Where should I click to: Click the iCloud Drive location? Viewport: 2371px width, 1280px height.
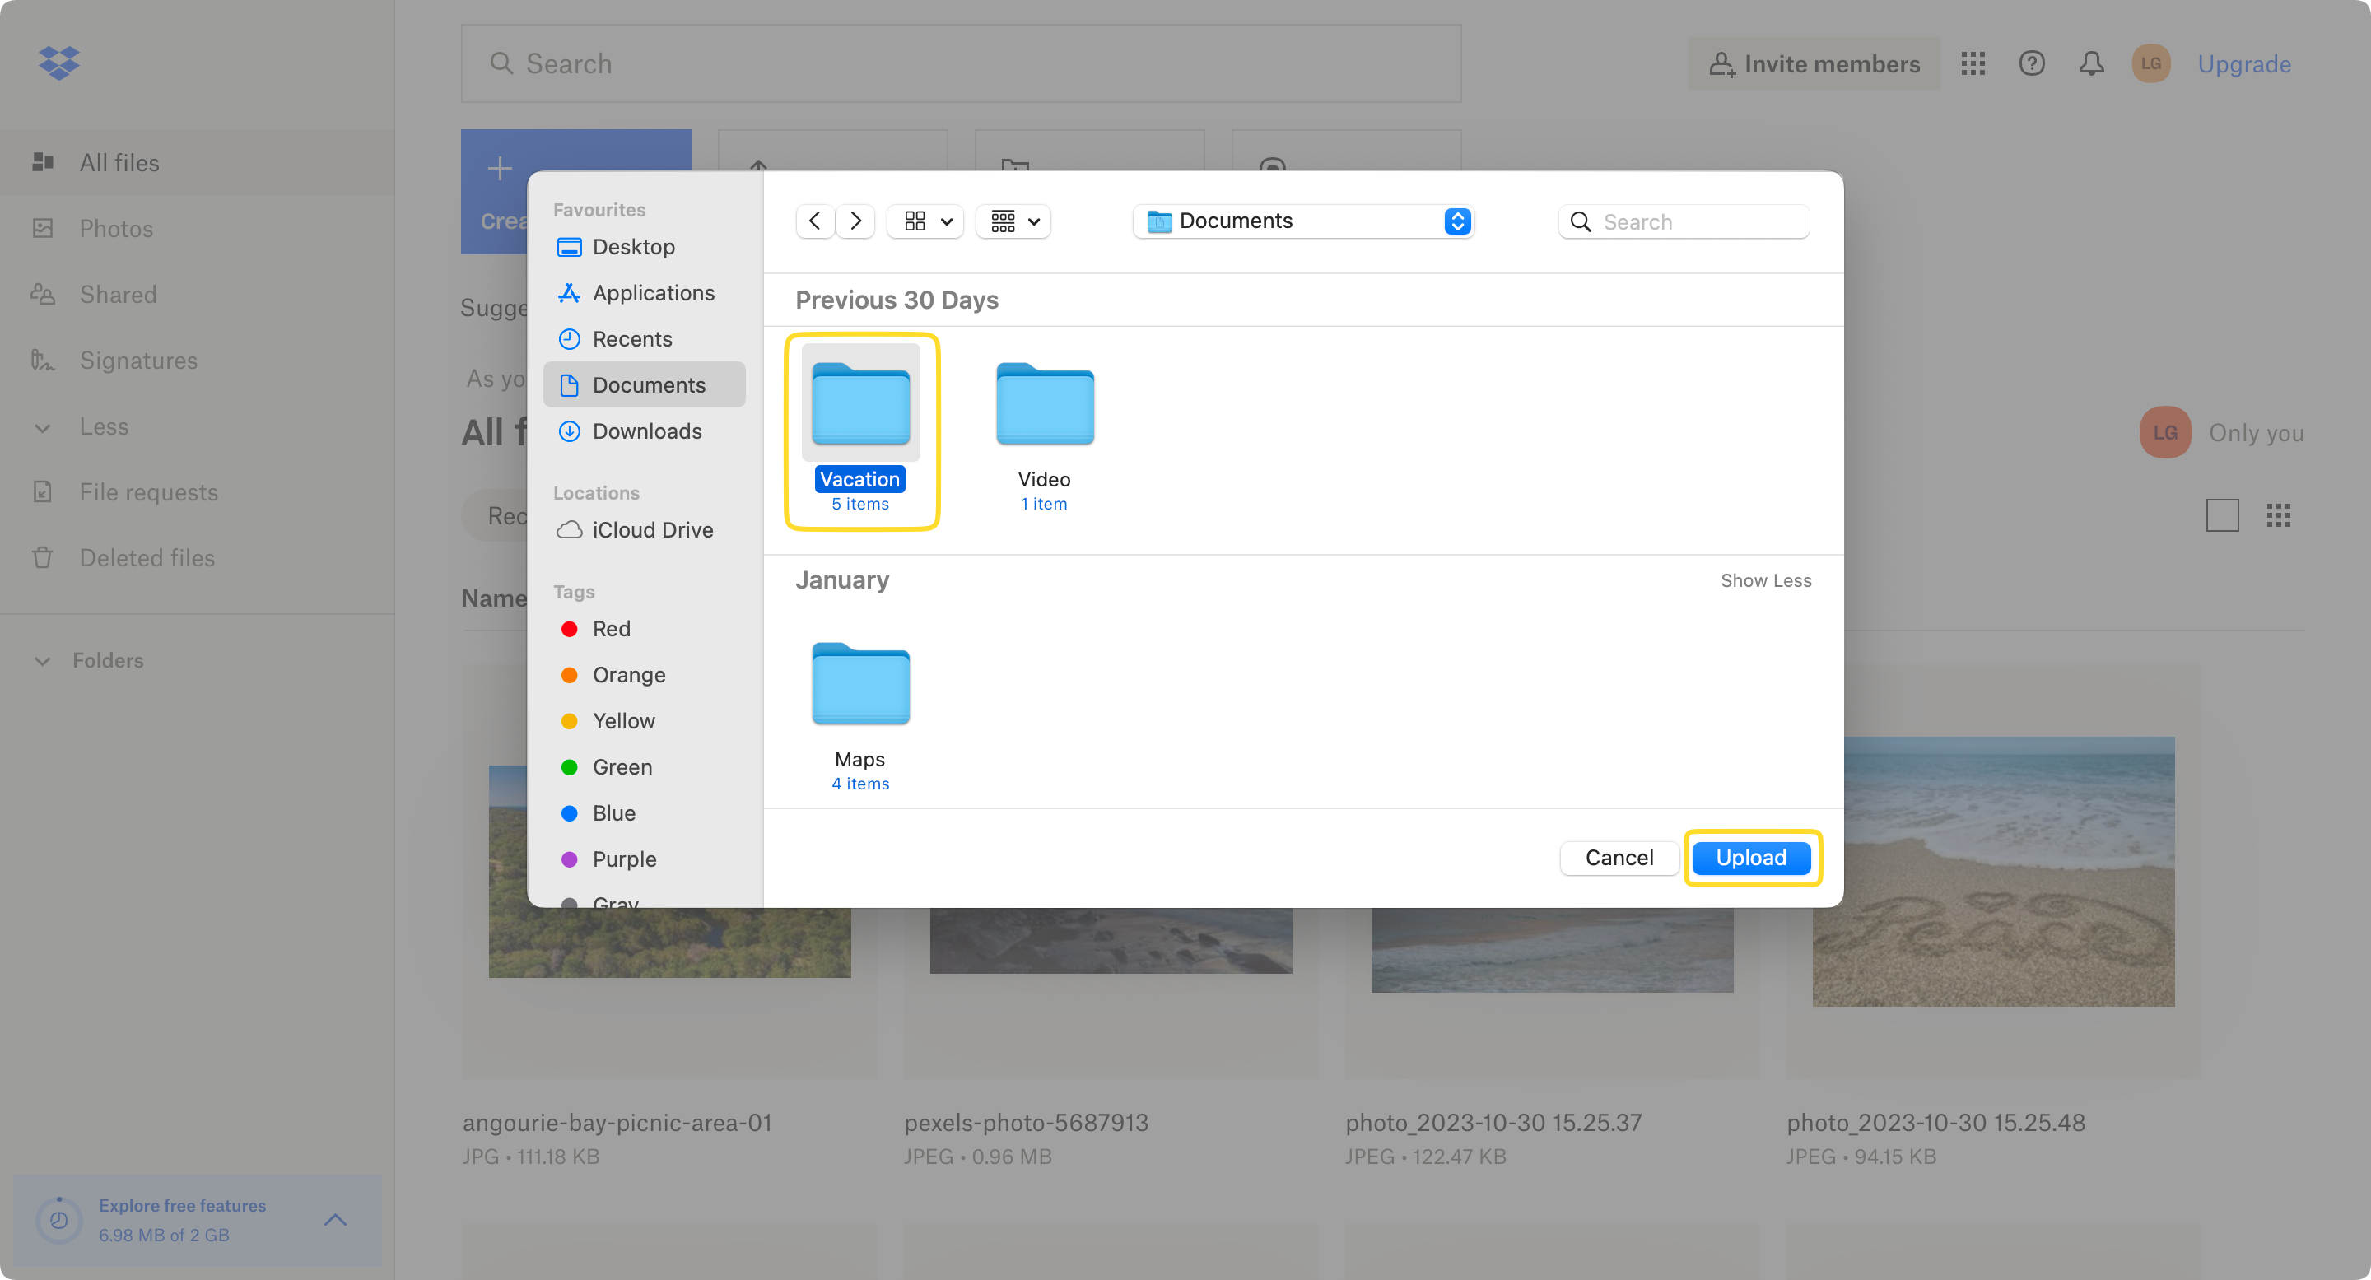click(653, 529)
